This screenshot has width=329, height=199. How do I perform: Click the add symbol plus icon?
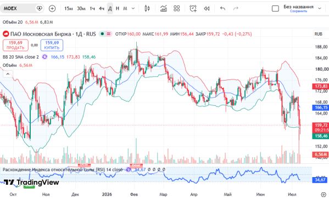(52, 9)
